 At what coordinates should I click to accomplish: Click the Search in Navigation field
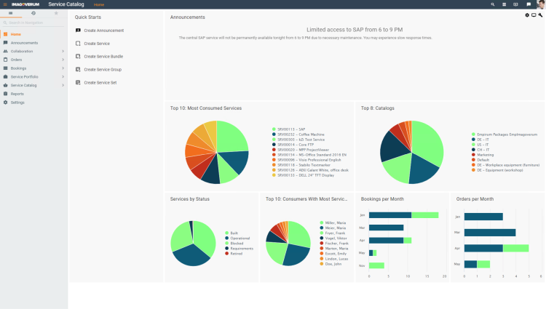[x=35, y=23]
